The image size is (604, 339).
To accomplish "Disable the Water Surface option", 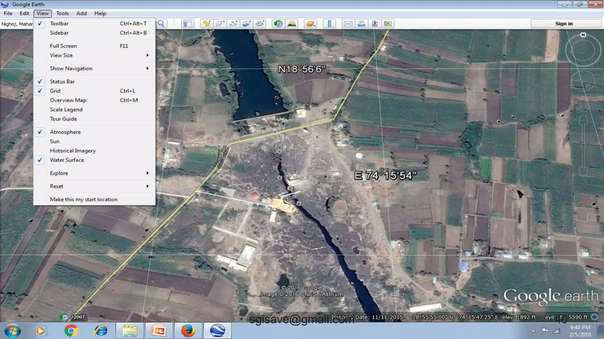I will coord(67,160).
